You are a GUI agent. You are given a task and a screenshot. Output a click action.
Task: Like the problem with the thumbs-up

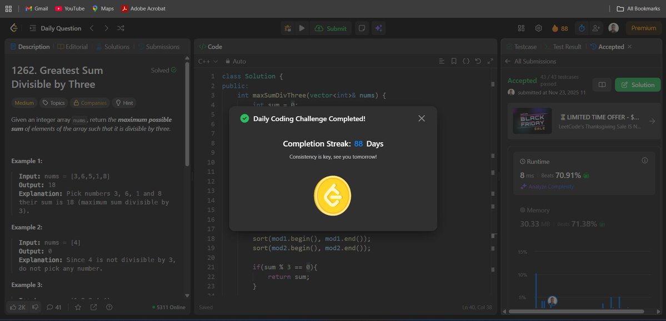click(12, 307)
